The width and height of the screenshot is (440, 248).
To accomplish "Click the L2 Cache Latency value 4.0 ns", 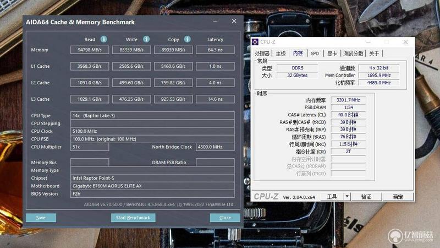I will (x=215, y=83).
